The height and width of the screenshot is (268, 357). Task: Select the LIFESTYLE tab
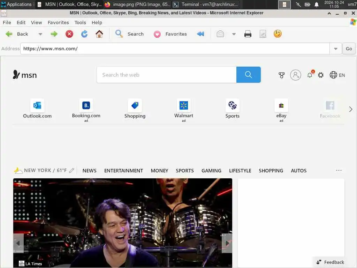[x=240, y=170]
